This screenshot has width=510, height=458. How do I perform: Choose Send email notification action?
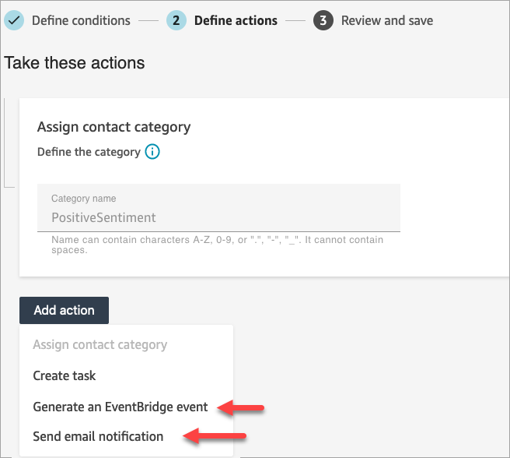pyautogui.click(x=98, y=436)
